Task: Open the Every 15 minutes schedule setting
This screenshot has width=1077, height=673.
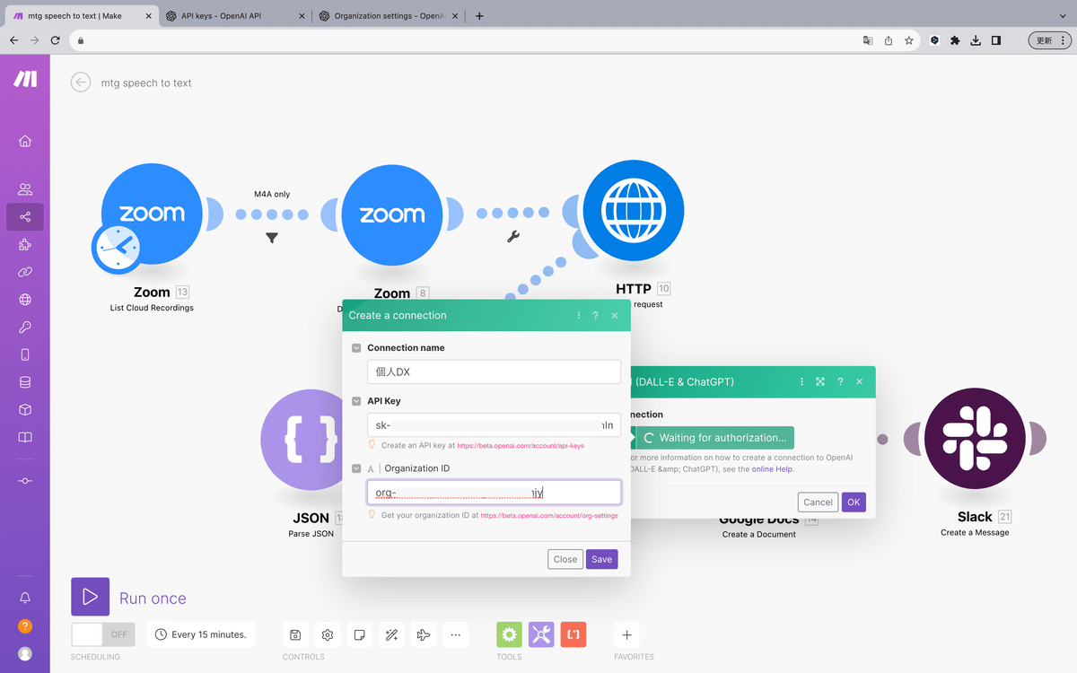Action: tap(201, 634)
